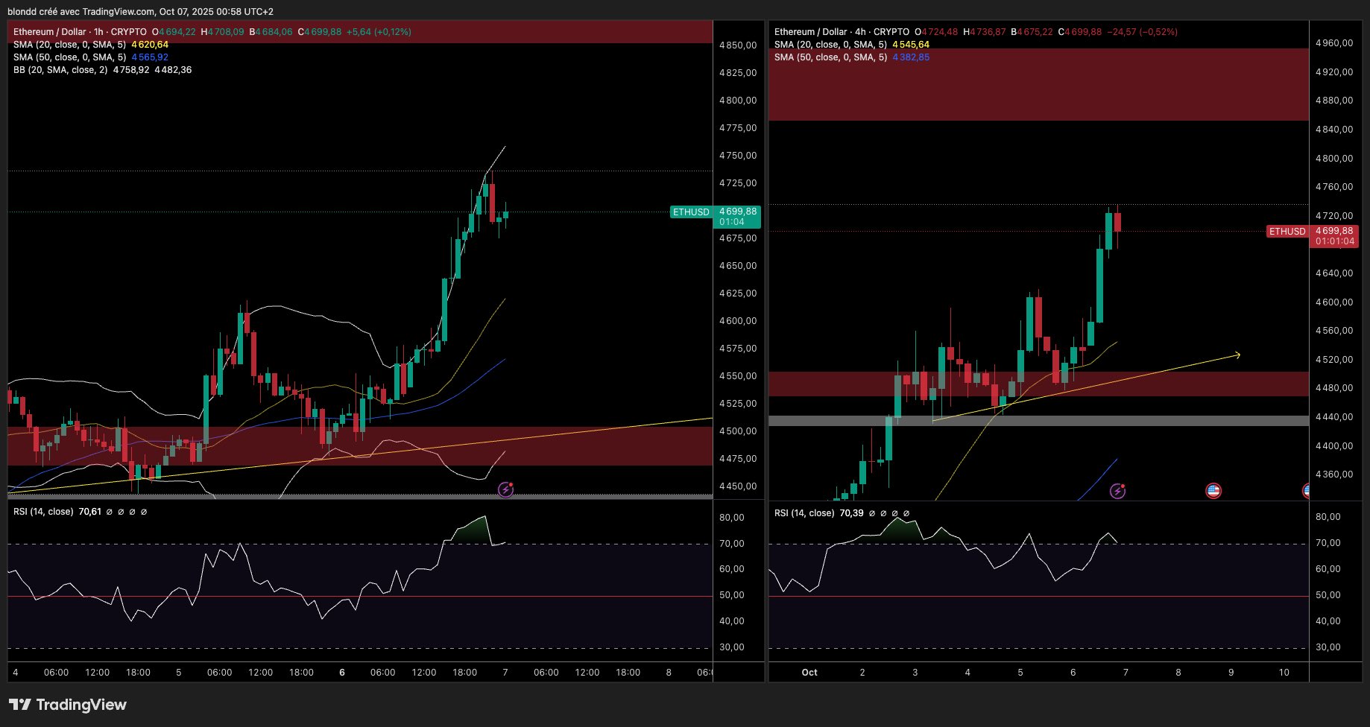Screen dimensions: 1370x727
Task: Click the Oct label on the 4h time axis
Action: (x=809, y=673)
